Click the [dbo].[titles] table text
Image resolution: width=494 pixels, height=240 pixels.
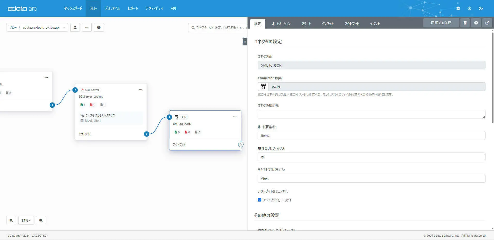point(93,121)
